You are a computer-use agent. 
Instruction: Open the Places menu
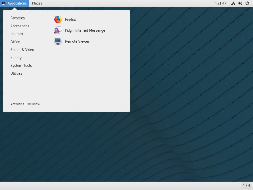pyautogui.click(x=37, y=3)
